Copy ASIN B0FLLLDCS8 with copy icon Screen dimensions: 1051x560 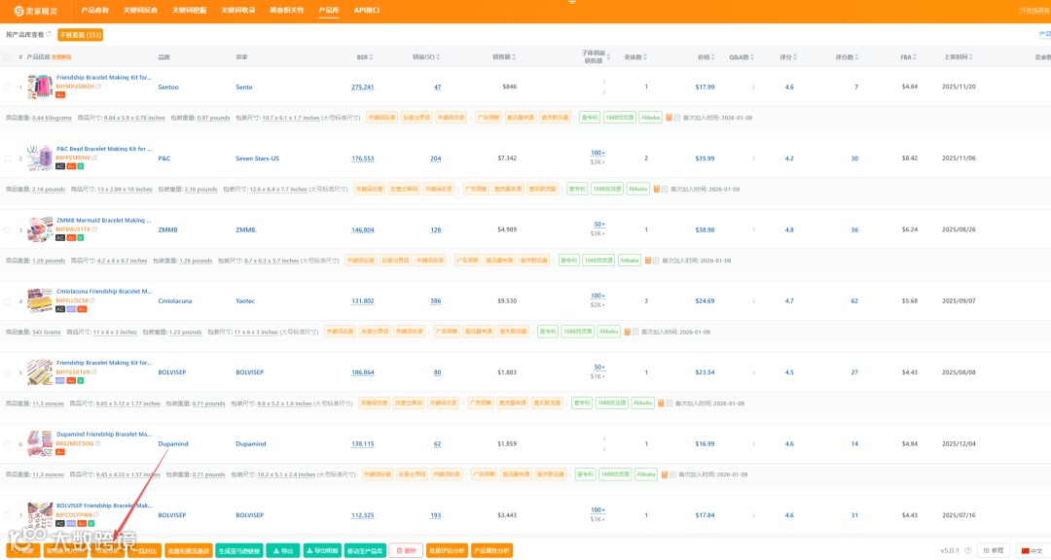click(92, 300)
